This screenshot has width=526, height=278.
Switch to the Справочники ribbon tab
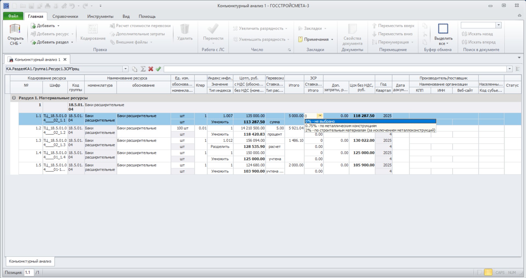coord(65,16)
